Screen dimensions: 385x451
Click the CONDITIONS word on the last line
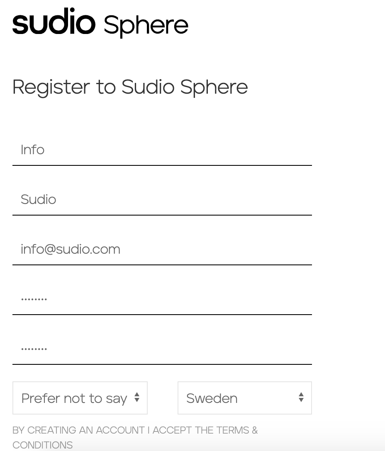[x=43, y=445]
